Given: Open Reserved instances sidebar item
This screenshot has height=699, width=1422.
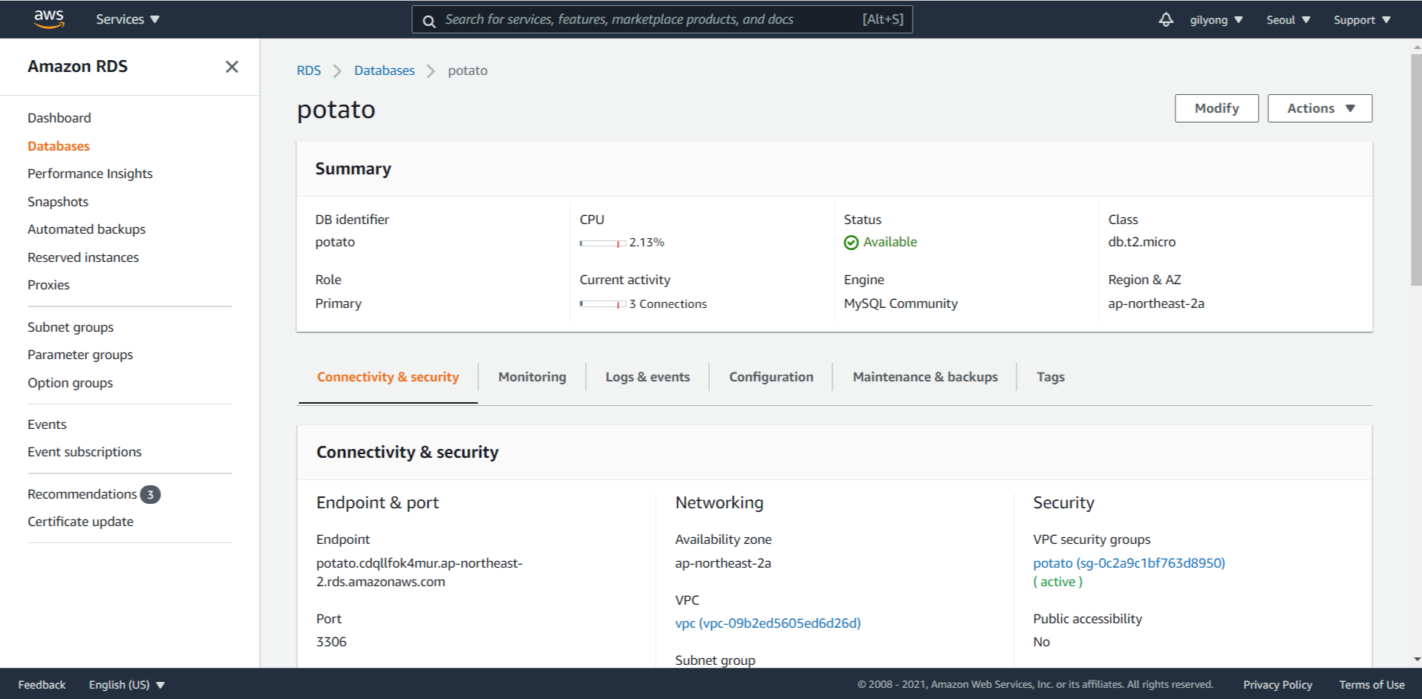Looking at the screenshot, I should [83, 257].
